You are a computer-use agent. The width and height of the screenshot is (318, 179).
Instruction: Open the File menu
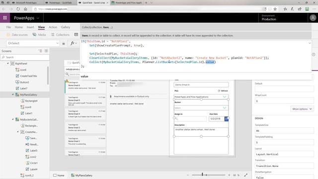point(8,27)
